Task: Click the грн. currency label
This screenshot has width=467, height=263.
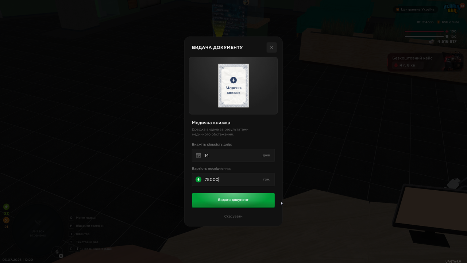Action: point(266,179)
